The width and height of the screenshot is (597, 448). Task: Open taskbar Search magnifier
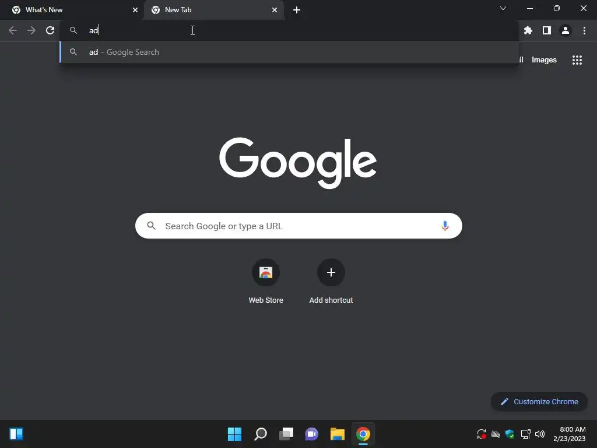click(x=261, y=434)
